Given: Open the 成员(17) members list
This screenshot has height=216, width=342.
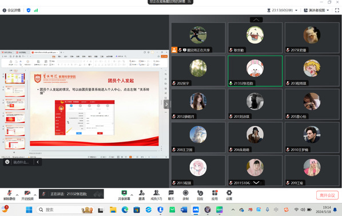Looking at the screenshot, I should click(156, 195).
